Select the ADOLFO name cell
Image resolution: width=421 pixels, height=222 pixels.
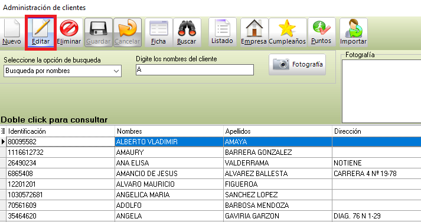(x=169, y=206)
